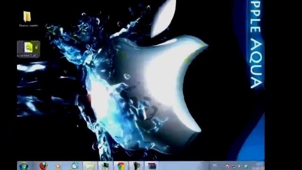Click the blue-green globe taskbar icon

tap(75, 166)
